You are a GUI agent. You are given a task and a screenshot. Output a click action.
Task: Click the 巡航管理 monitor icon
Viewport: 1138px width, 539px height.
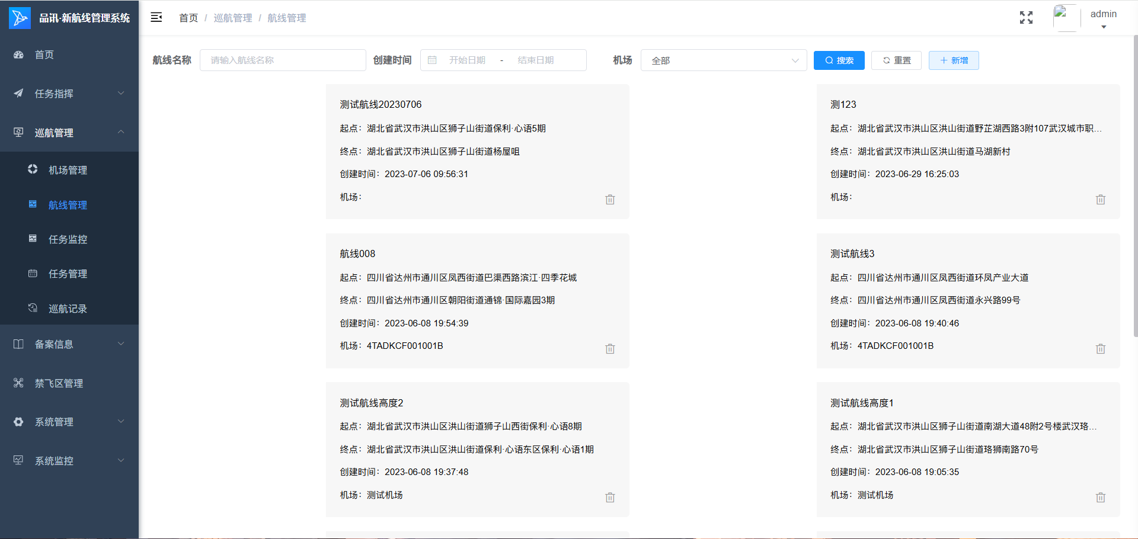click(18, 132)
